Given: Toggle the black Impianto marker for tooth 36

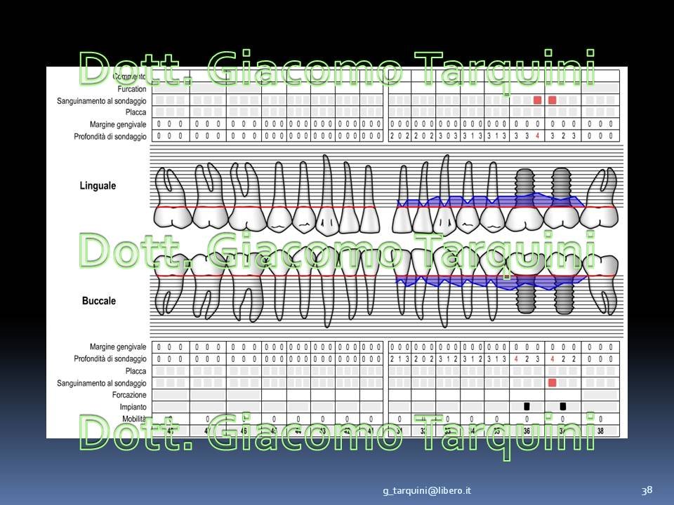Looking at the screenshot, I should click(x=526, y=406).
